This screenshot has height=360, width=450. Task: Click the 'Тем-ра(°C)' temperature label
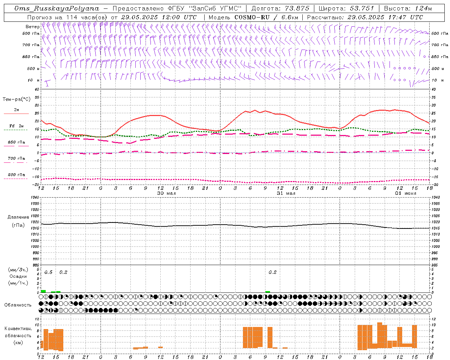[17, 99]
